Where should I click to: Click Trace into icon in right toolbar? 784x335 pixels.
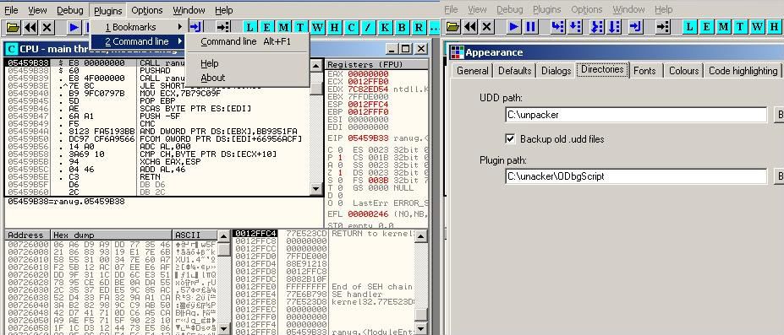pyautogui.click(x=596, y=27)
